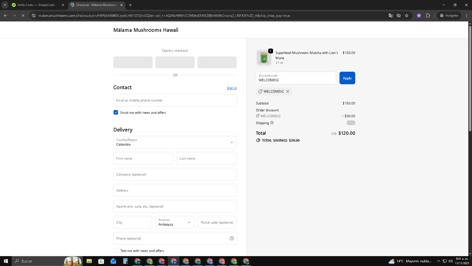Click the – $30.00 order discount value
Image resolution: width=472 pixels, height=266 pixels.
click(x=348, y=116)
